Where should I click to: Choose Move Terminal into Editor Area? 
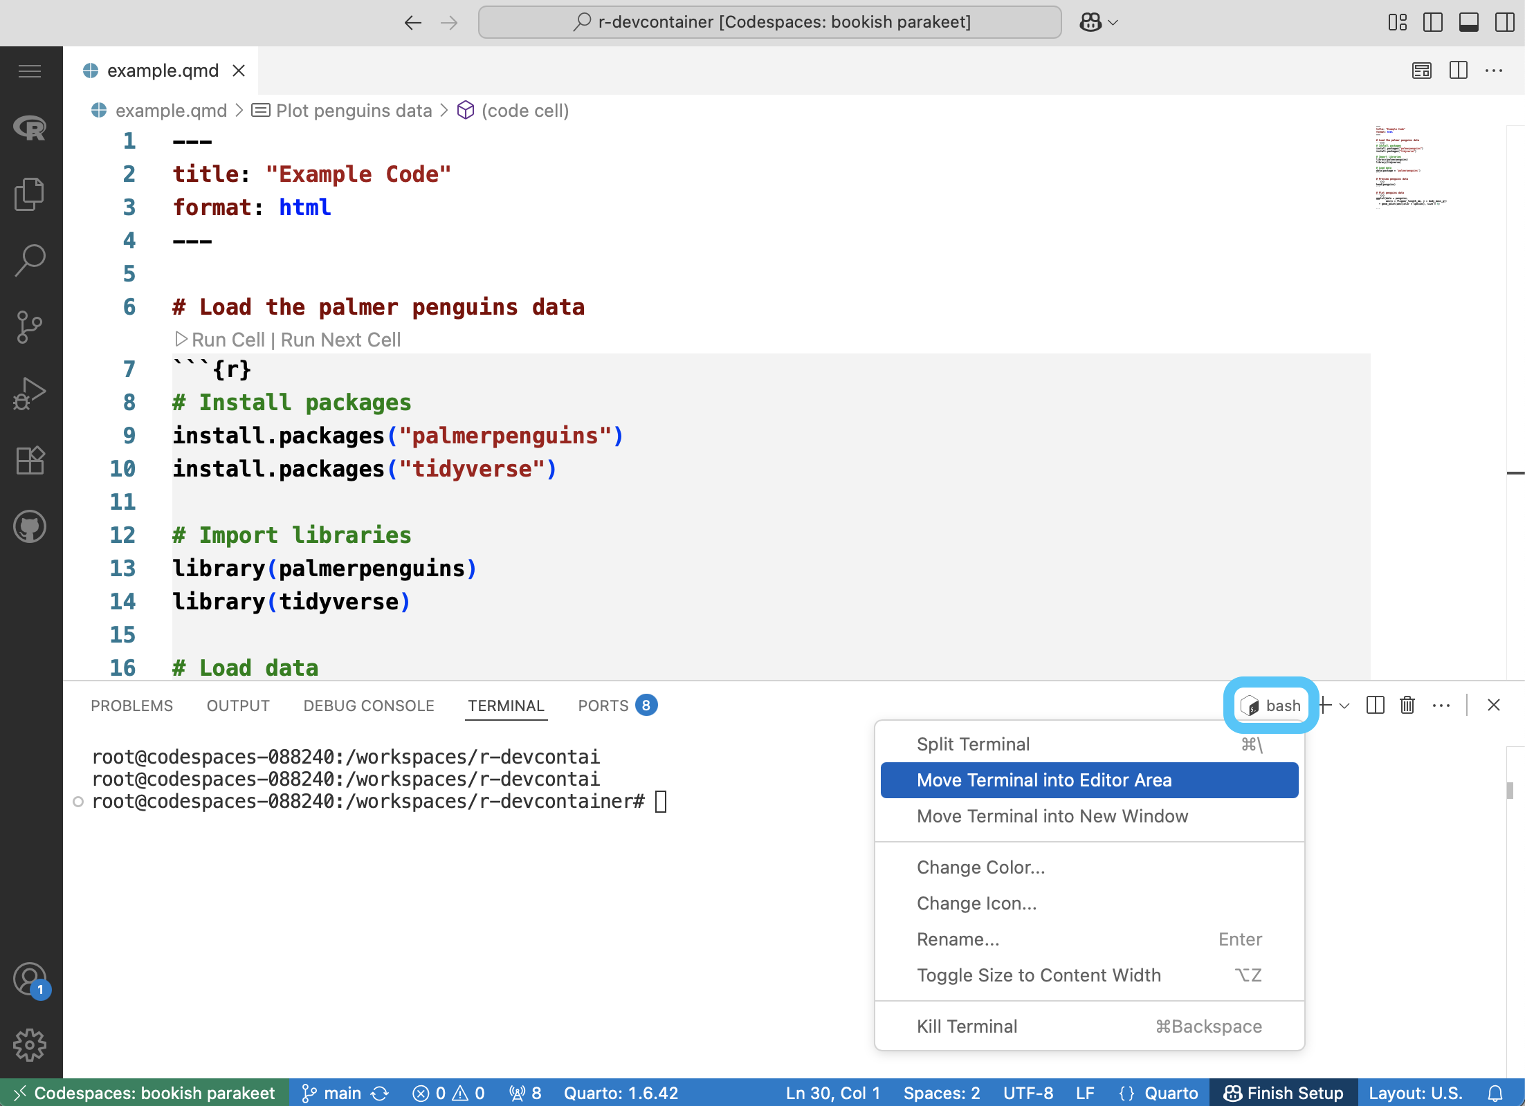[1089, 780]
